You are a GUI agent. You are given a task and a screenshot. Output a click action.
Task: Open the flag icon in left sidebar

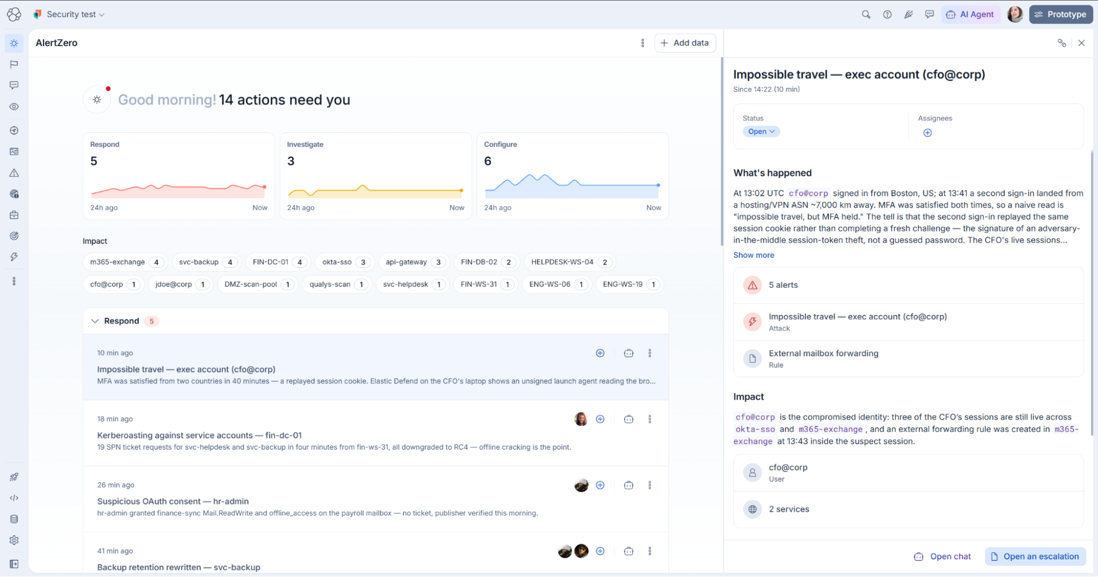tap(14, 64)
